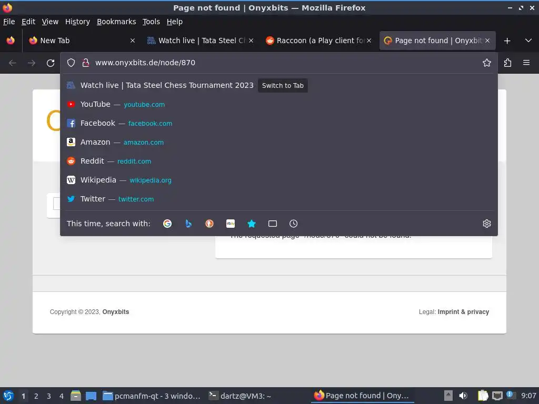
Task: Switch to the New Tab tab
Action: (83, 41)
